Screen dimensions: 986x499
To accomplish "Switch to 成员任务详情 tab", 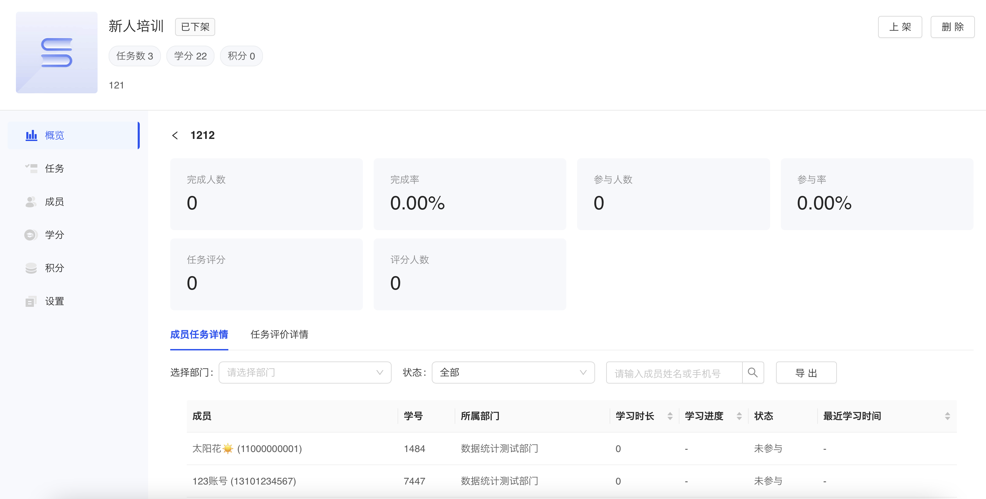I will [199, 335].
